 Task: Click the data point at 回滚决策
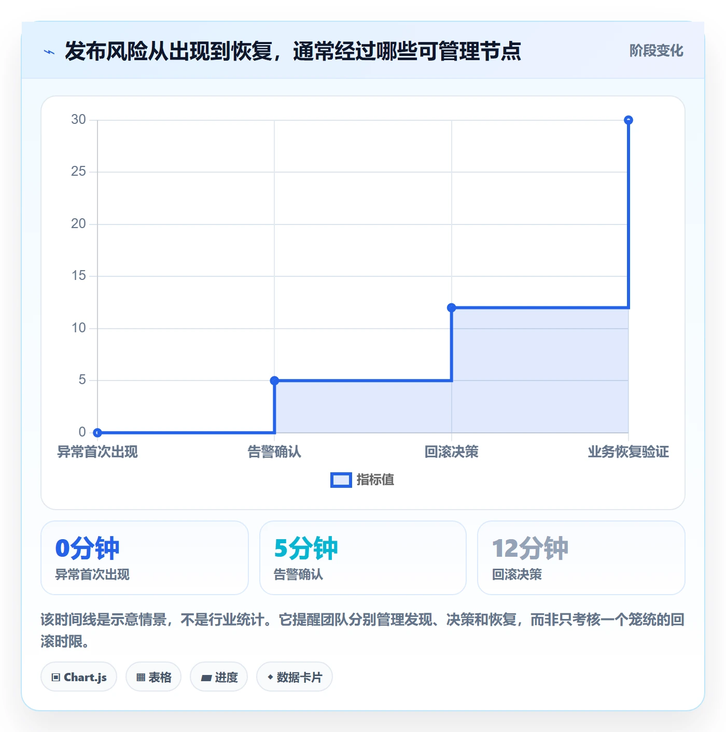(452, 307)
